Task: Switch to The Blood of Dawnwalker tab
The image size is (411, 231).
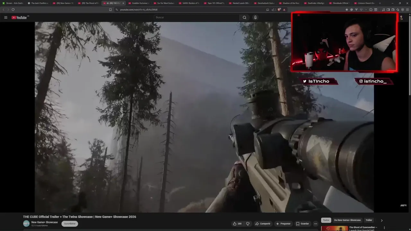Action: click(88, 3)
